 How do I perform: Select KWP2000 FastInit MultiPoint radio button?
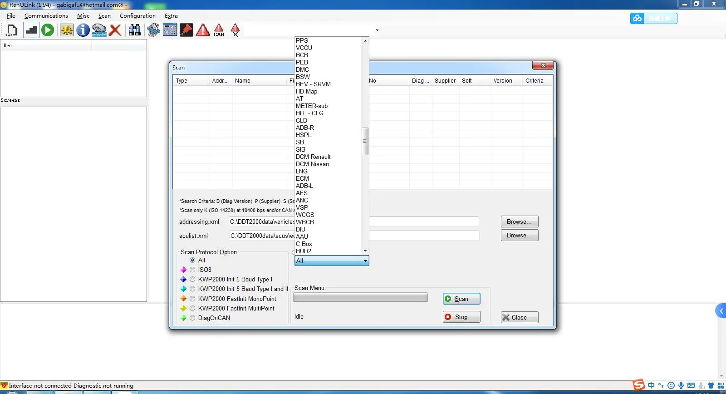193,308
